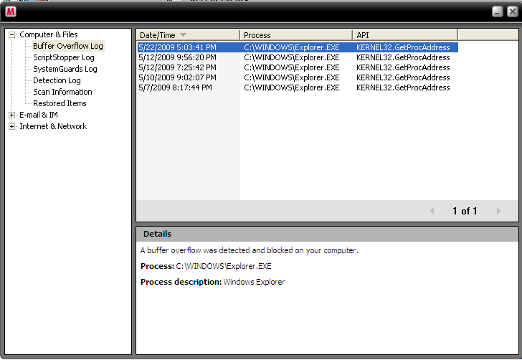Click the Date/Time sort arrow icon
The image size is (522, 360).
[x=183, y=34]
